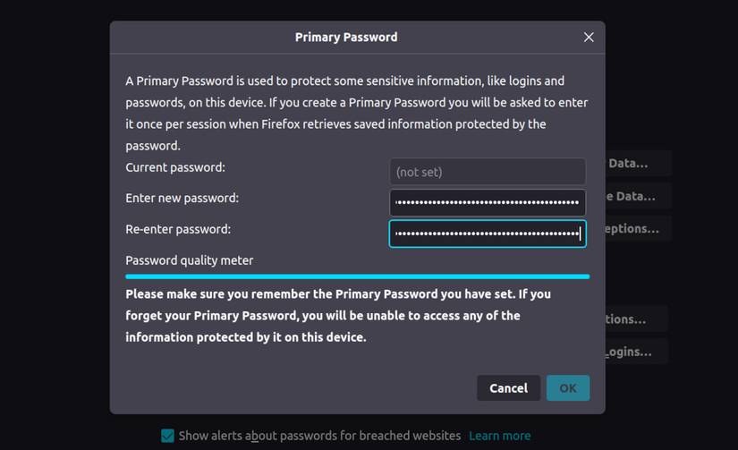Toggle the breached websites alerts checkbox
This screenshot has width=738, height=450.
click(x=167, y=436)
